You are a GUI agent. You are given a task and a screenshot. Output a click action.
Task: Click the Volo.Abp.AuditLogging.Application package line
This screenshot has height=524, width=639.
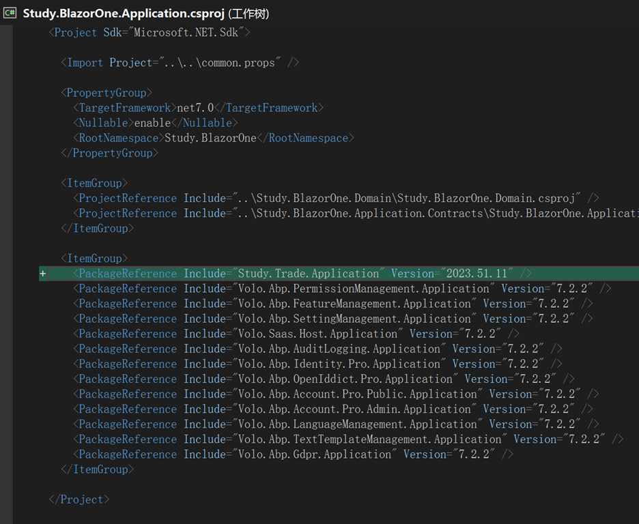pos(317,349)
